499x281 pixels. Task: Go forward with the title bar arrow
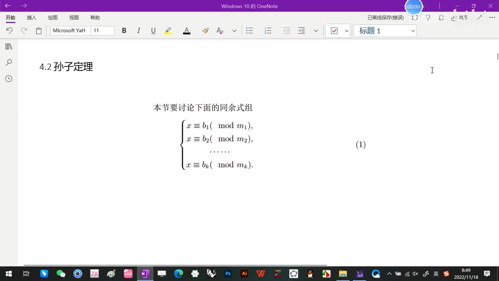pyautogui.click(x=24, y=6)
